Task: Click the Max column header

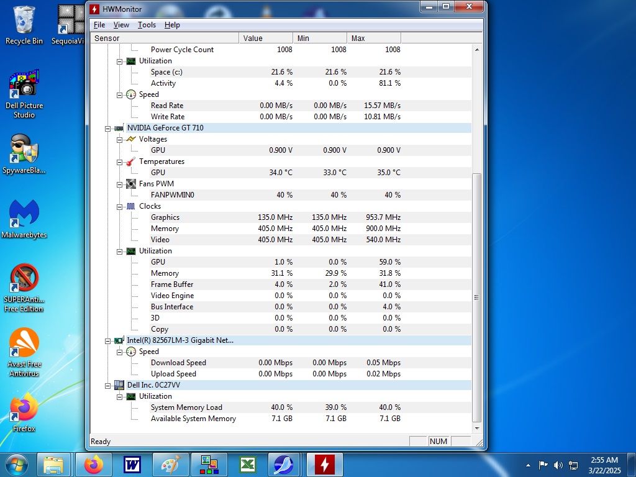Action: 373,38
